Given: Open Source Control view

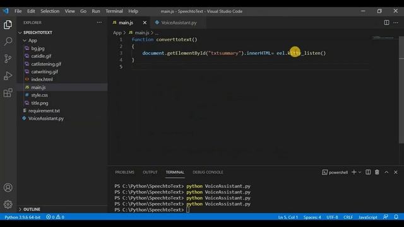Looking at the screenshot, I should point(8,59).
